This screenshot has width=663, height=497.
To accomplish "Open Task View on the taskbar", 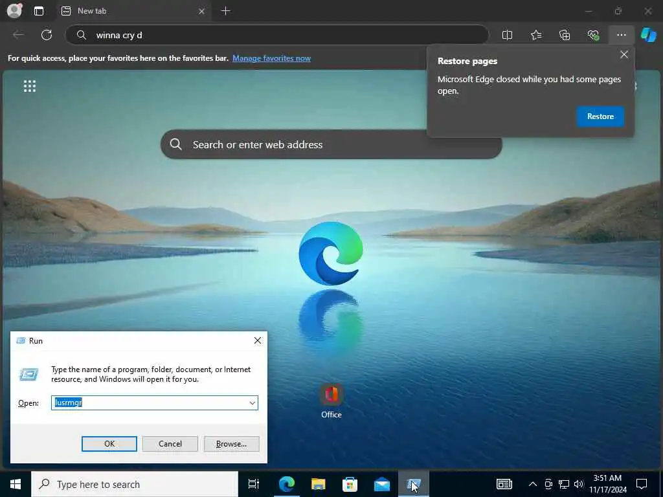I will [x=254, y=484].
